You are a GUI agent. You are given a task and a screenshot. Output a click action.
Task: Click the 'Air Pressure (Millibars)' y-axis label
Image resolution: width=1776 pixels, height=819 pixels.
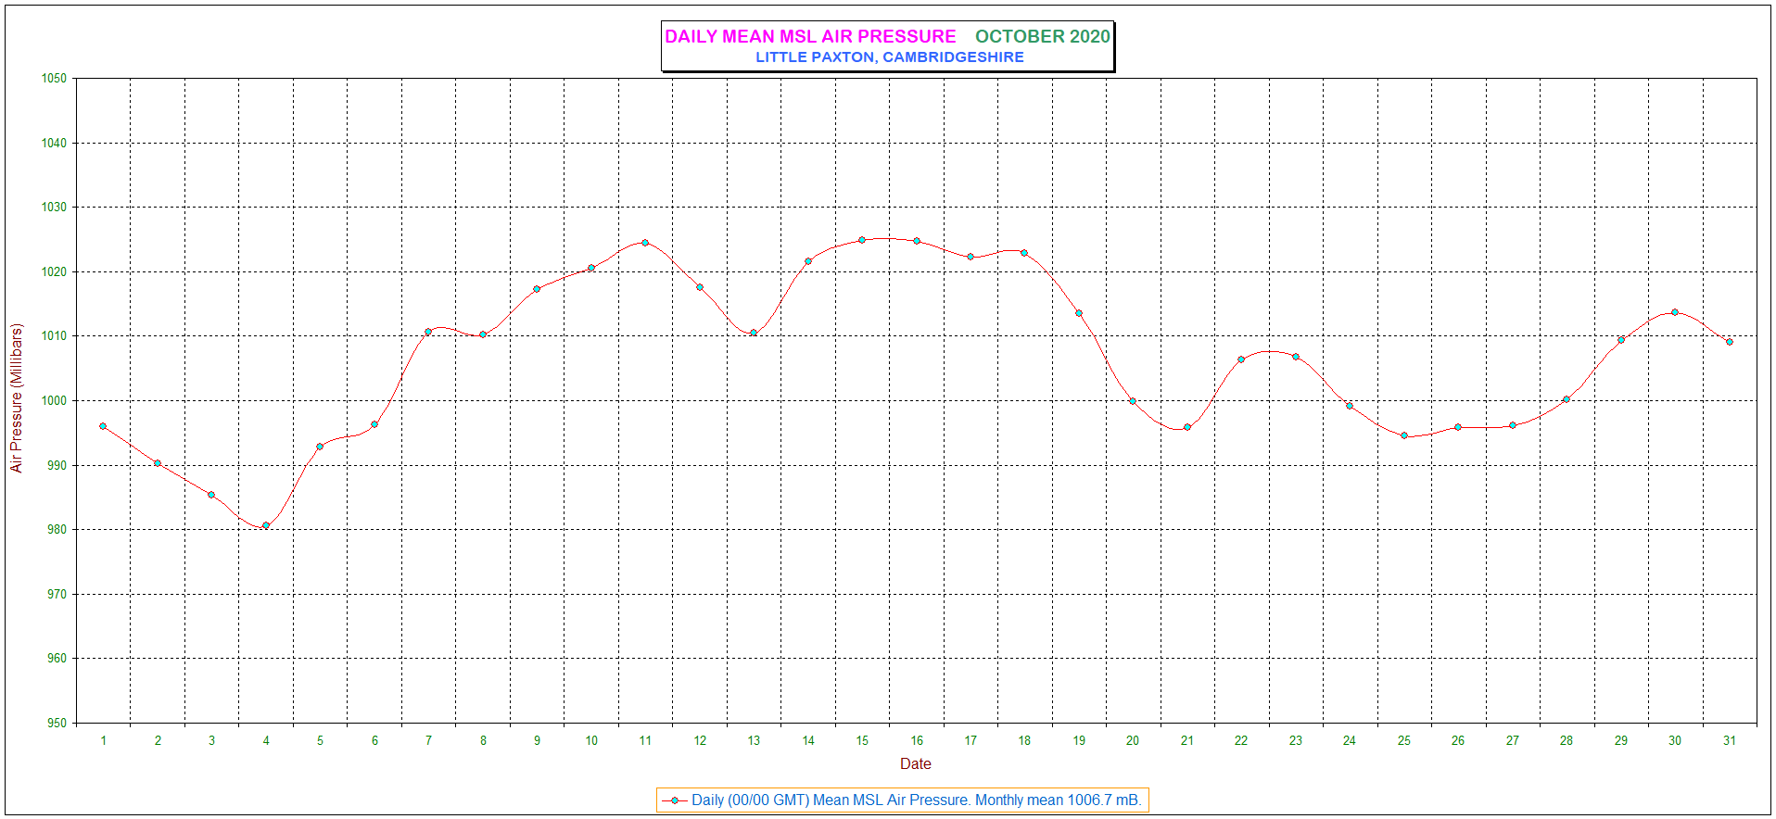point(16,398)
